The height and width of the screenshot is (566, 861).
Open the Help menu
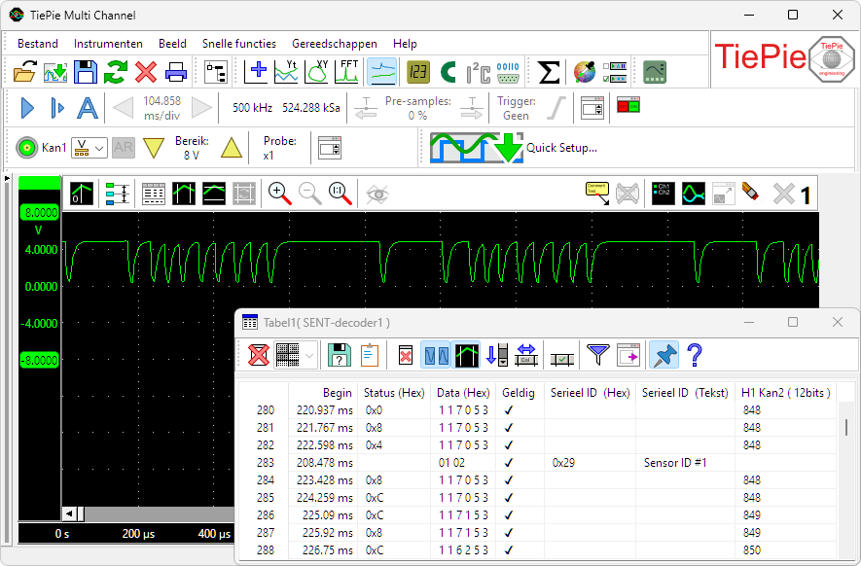[x=405, y=44]
